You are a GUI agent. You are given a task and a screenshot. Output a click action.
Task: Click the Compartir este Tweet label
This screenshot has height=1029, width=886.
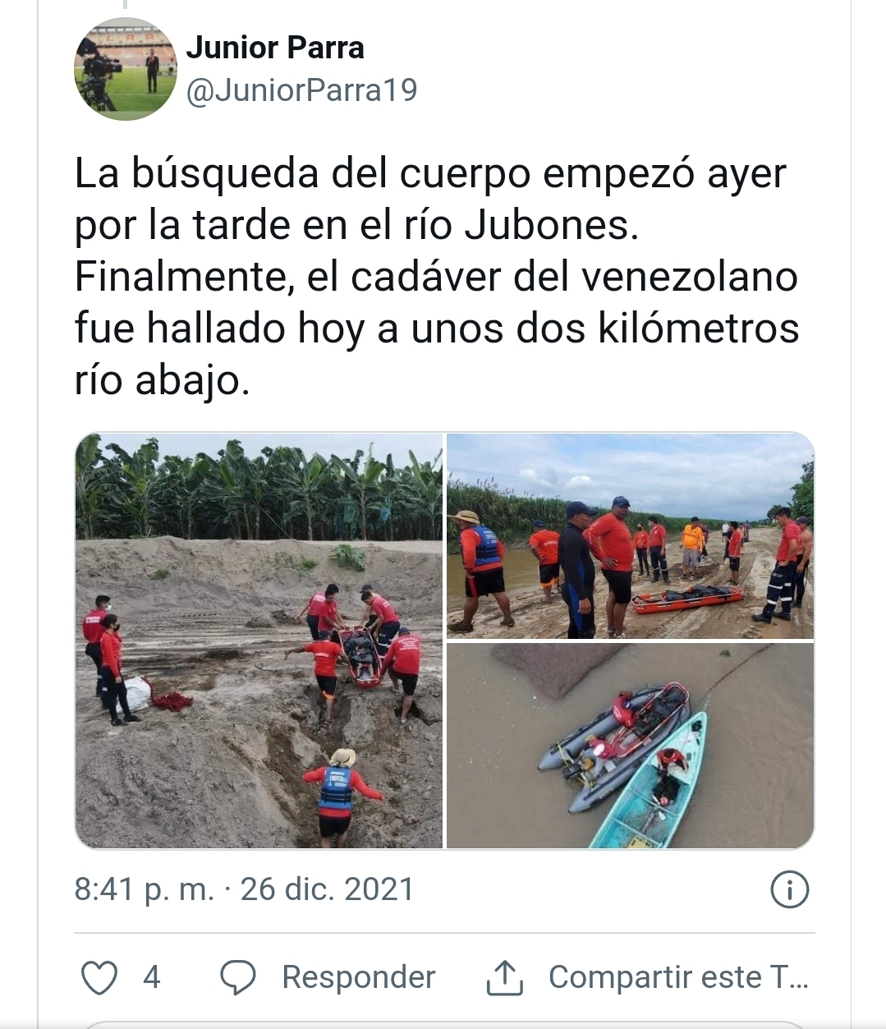pyautogui.click(x=679, y=977)
